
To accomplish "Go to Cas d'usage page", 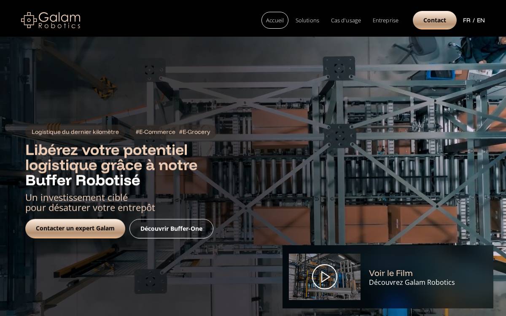I will pos(346,20).
